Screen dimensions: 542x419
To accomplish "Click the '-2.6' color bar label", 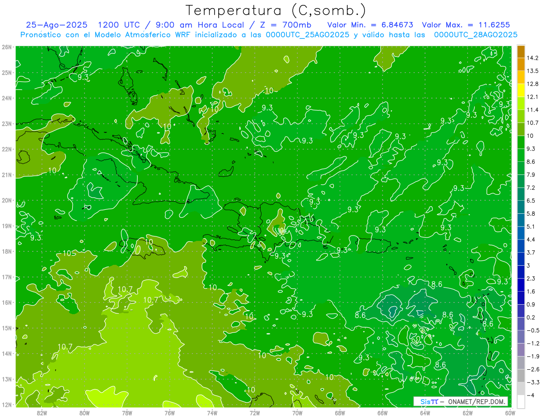I will pos(532,369).
